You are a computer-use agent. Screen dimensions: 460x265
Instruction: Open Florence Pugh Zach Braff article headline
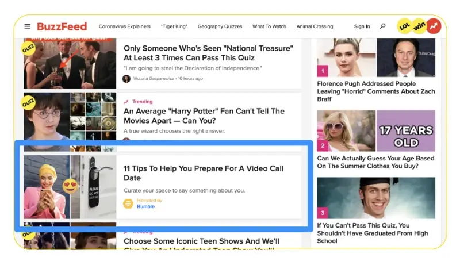[x=376, y=91]
